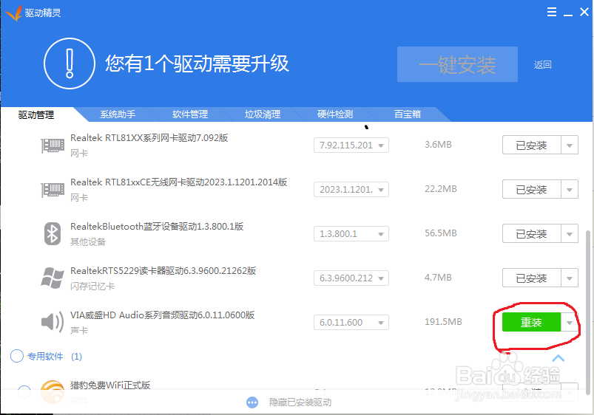
Task: Click the 声卡 category label
Action: [x=79, y=331]
